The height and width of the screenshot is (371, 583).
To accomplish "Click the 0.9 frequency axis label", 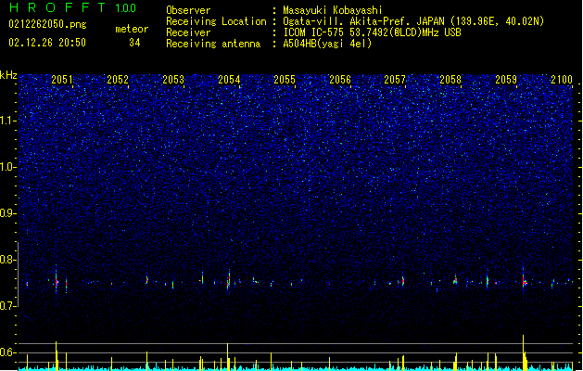I will point(7,213).
